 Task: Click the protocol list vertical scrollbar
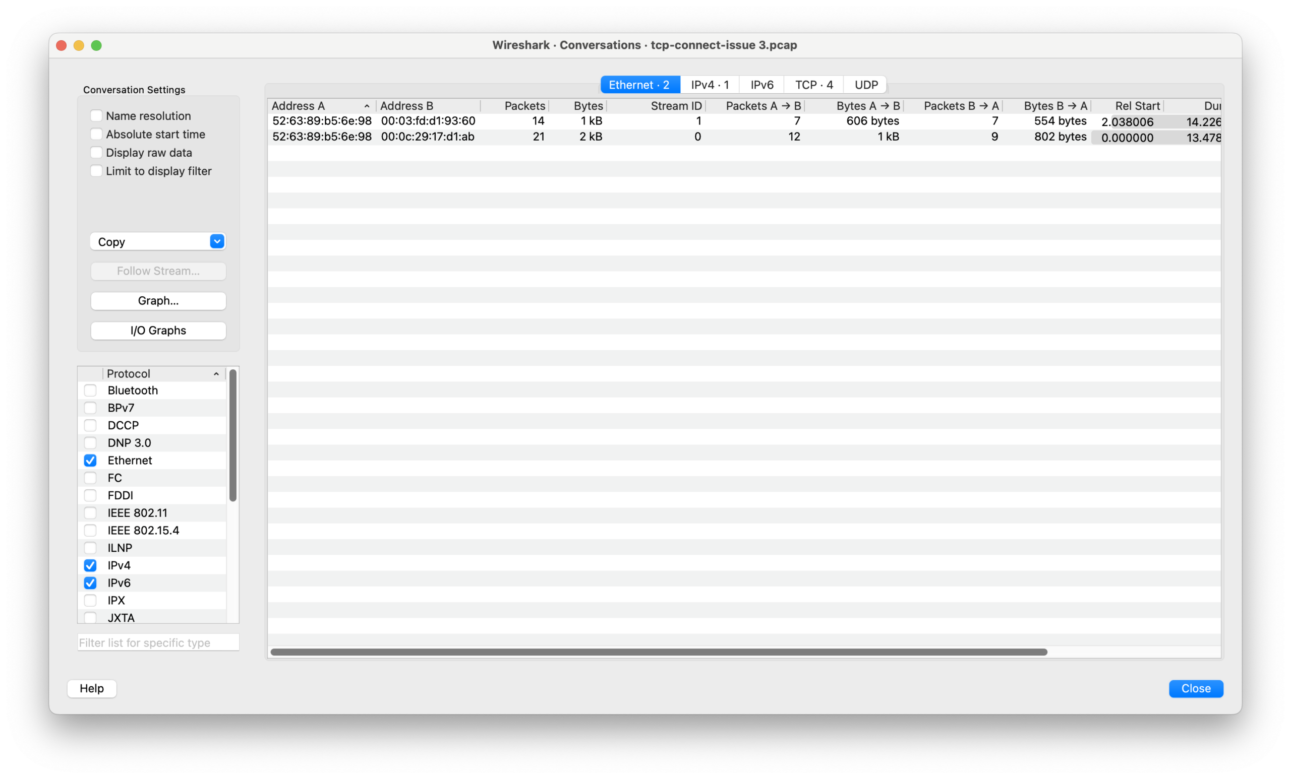pyautogui.click(x=233, y=434)
